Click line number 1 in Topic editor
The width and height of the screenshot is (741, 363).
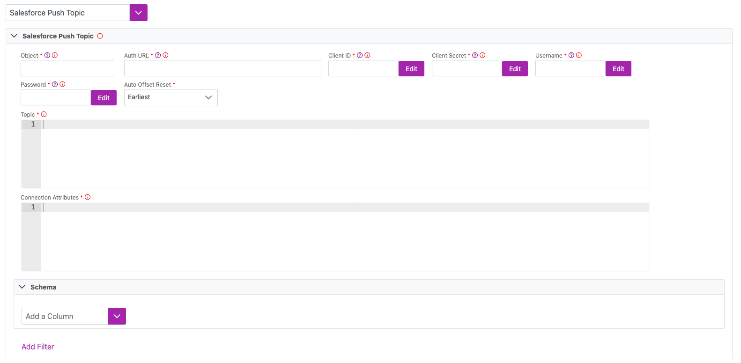(33, 124)
